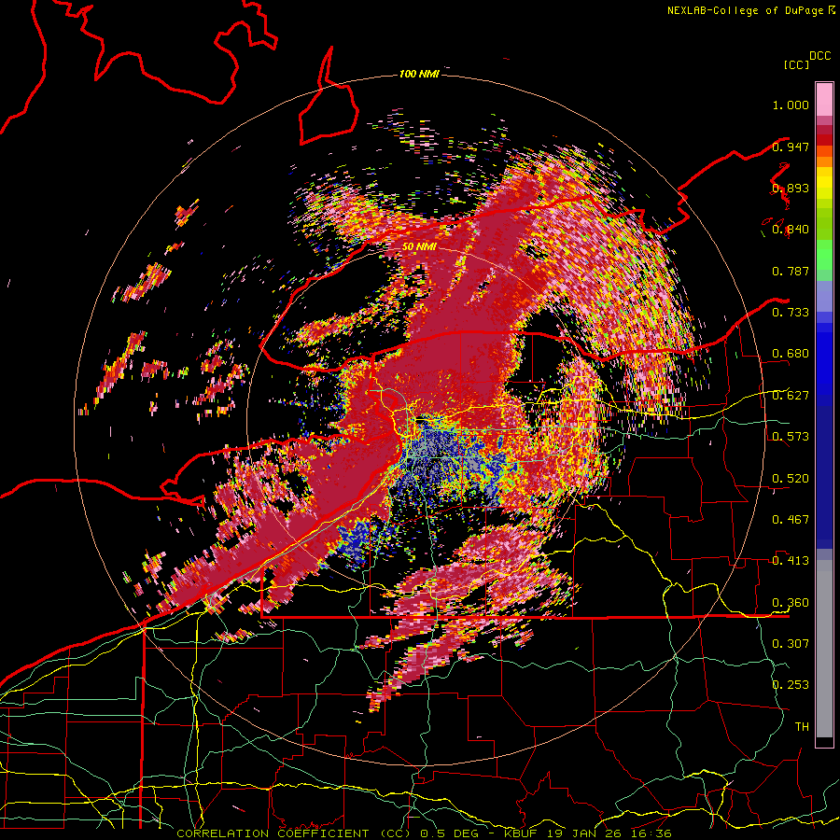The image size is (840, 840).
Task: Click the 0.840 value on the color scale
Action: 791,230
